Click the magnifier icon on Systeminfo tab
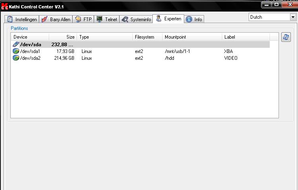This screenshot has height=190, width=298. (x=125, y=19)
